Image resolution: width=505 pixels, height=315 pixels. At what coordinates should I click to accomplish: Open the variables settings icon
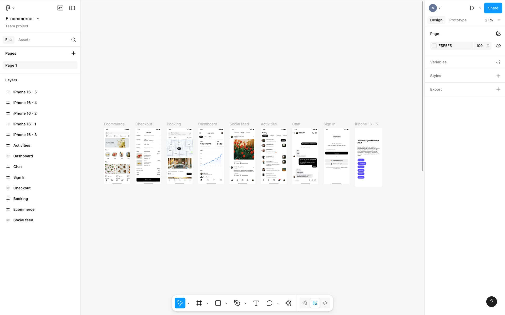click(x=498, y=62)
